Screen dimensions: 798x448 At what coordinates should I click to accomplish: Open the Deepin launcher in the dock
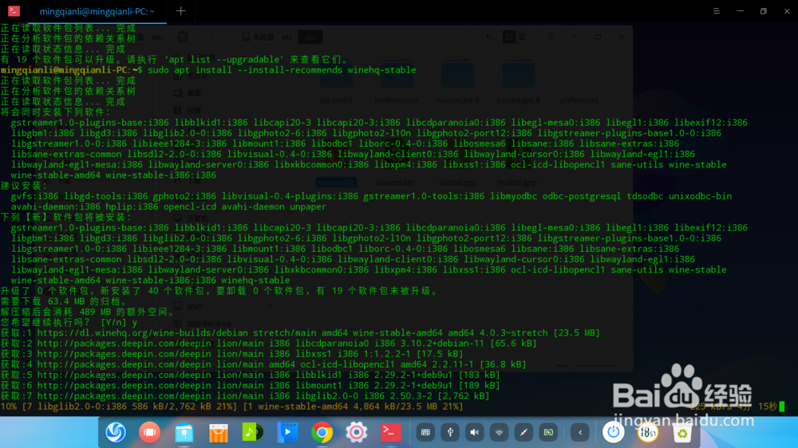point(116,432)
